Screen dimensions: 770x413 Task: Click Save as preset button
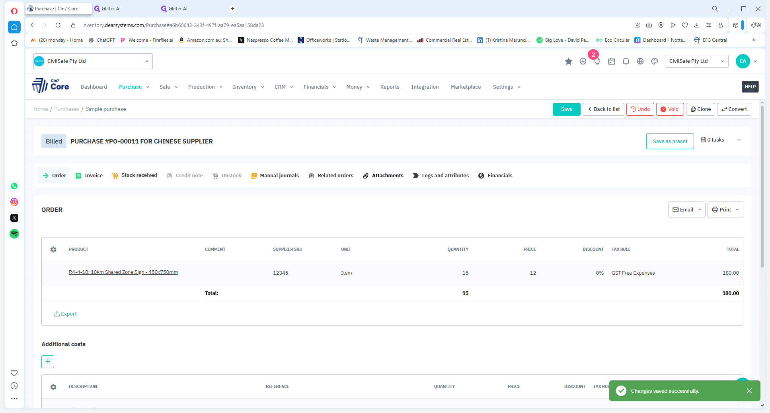pos(670,141)
